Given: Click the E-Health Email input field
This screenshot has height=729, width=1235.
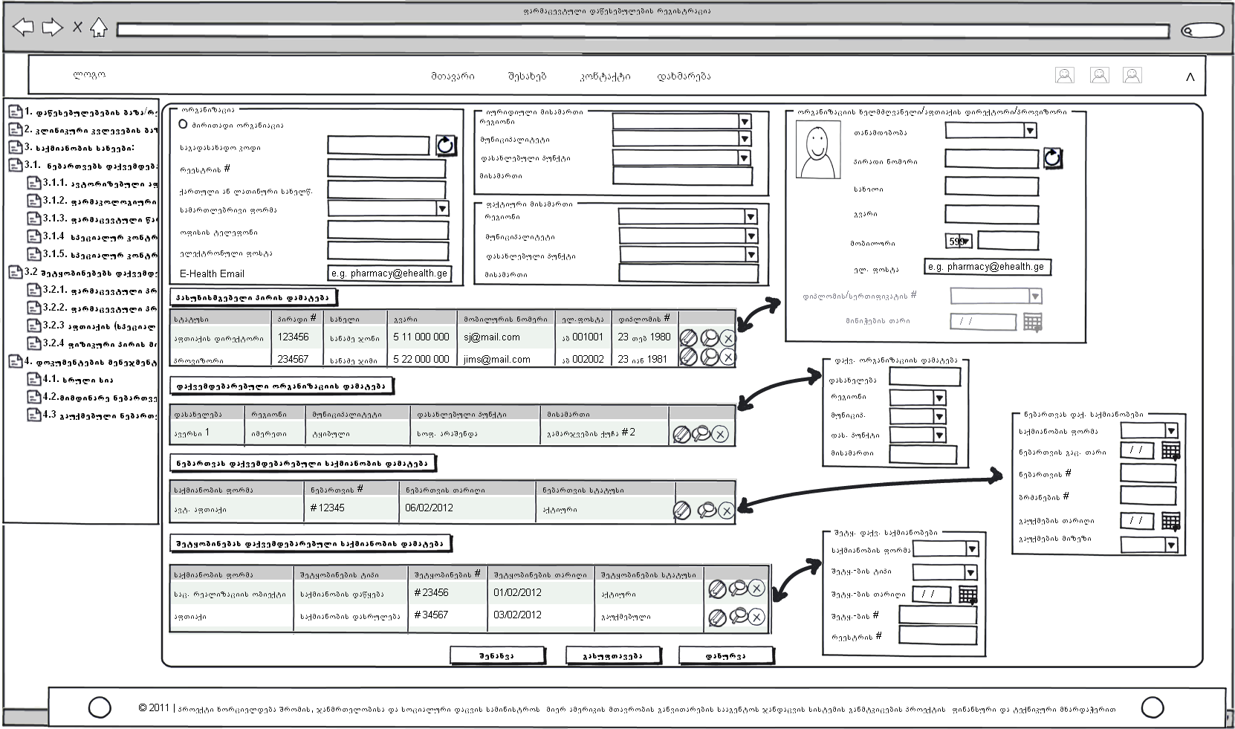Looking at the screenshot, I should pos(389,273).
